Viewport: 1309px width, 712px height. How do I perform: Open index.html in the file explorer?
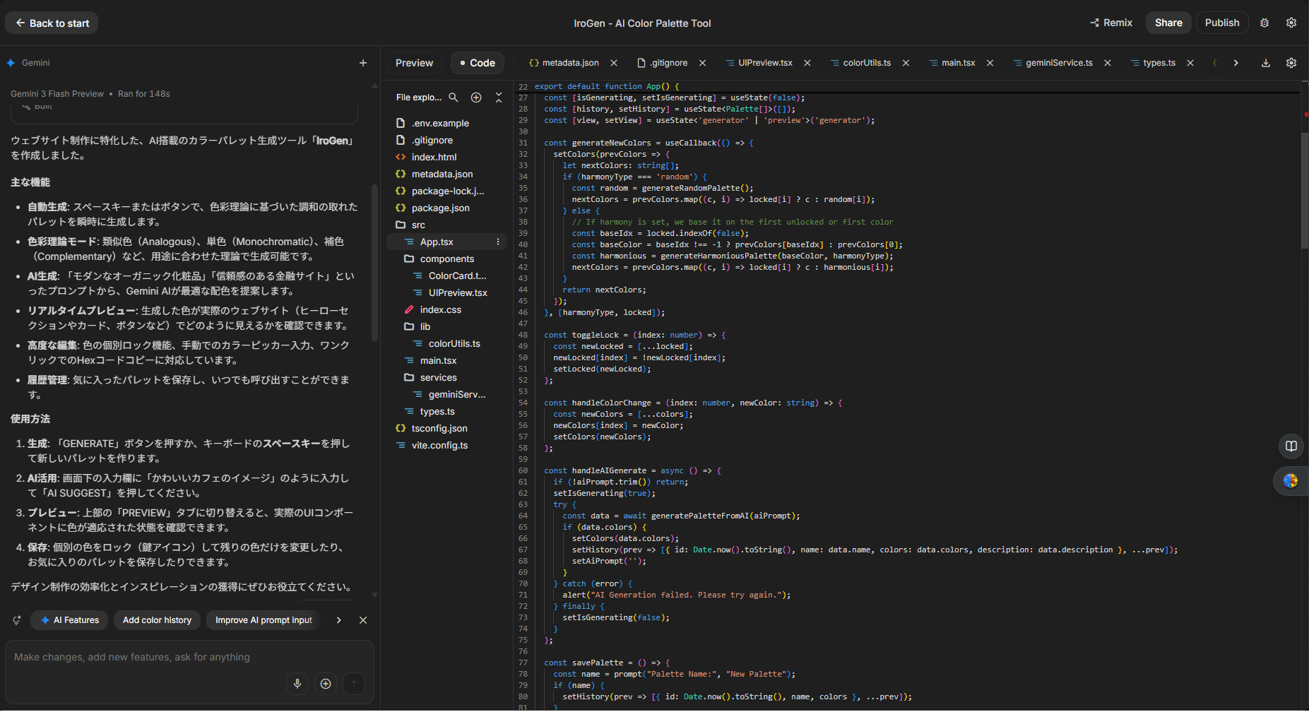447,157
